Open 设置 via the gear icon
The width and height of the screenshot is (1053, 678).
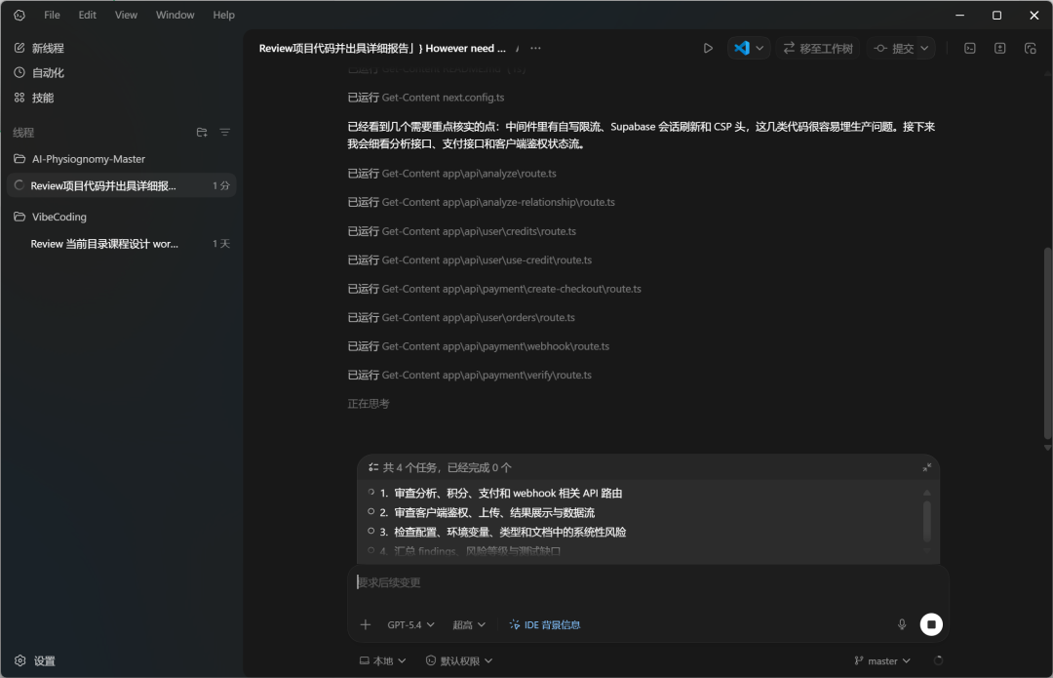(35, 660)
